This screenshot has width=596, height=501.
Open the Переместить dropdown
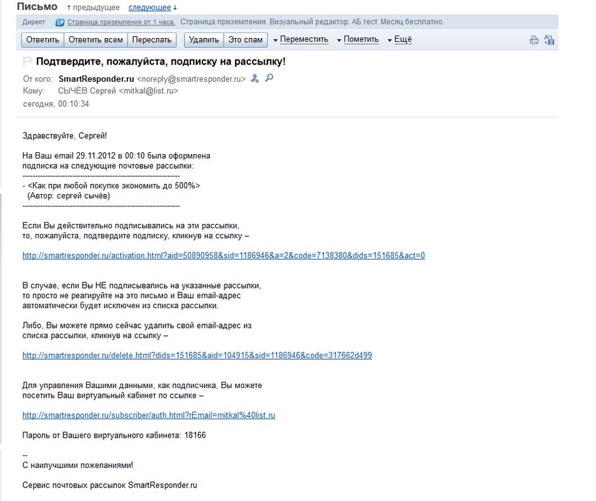point(301,39)
